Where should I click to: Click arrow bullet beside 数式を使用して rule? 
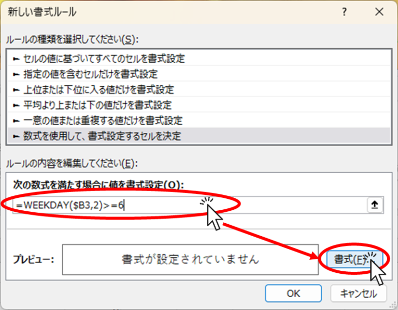click(x=16, y=136)
